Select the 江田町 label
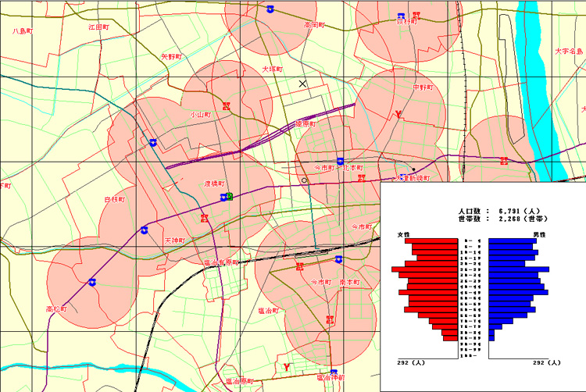This screenshot has height=392, width=586. [x=99, y=27]
